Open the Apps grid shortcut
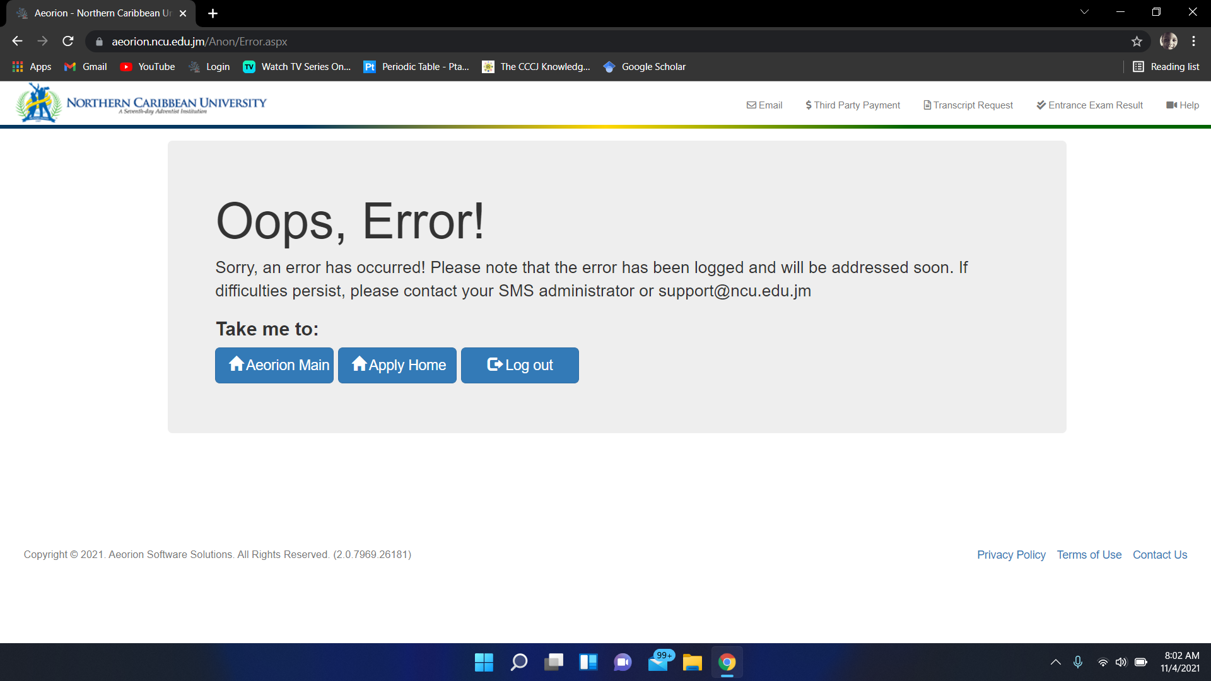Image resolution: width=1211 pixels, height=681 pixels. (32, 67)
